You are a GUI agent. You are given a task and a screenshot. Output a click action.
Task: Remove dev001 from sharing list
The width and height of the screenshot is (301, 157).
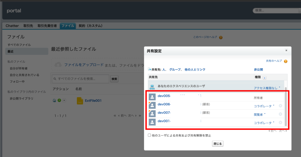280,122
